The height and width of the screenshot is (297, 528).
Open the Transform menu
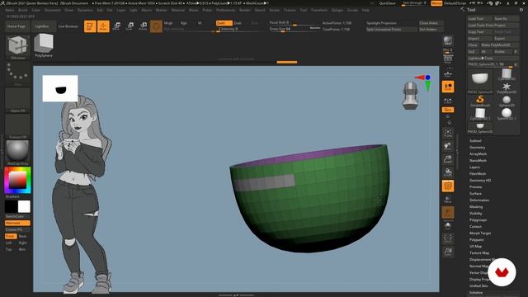pos(319,10)
